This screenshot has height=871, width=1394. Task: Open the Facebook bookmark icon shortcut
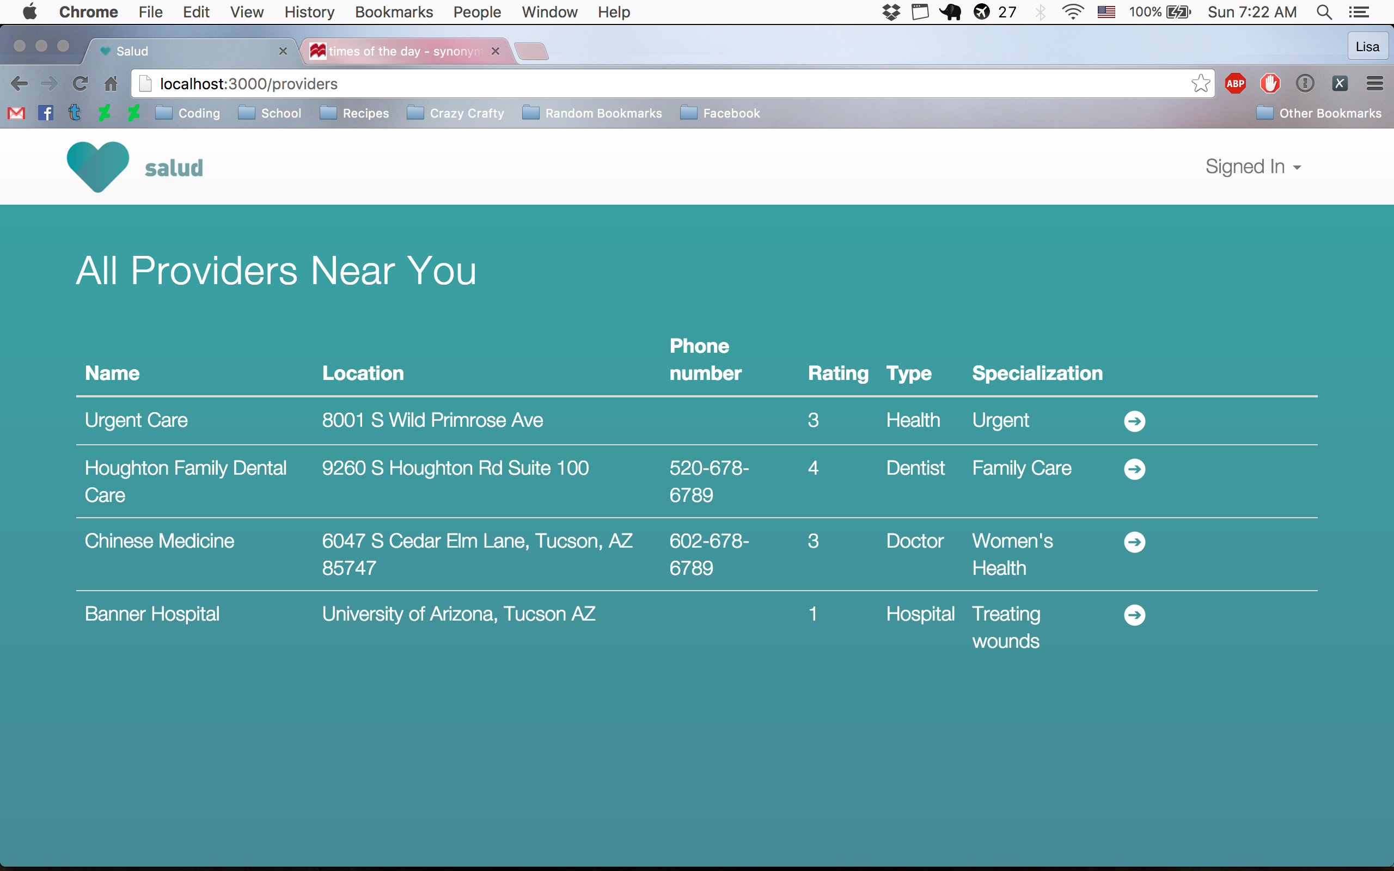click(x=46, y=113)
